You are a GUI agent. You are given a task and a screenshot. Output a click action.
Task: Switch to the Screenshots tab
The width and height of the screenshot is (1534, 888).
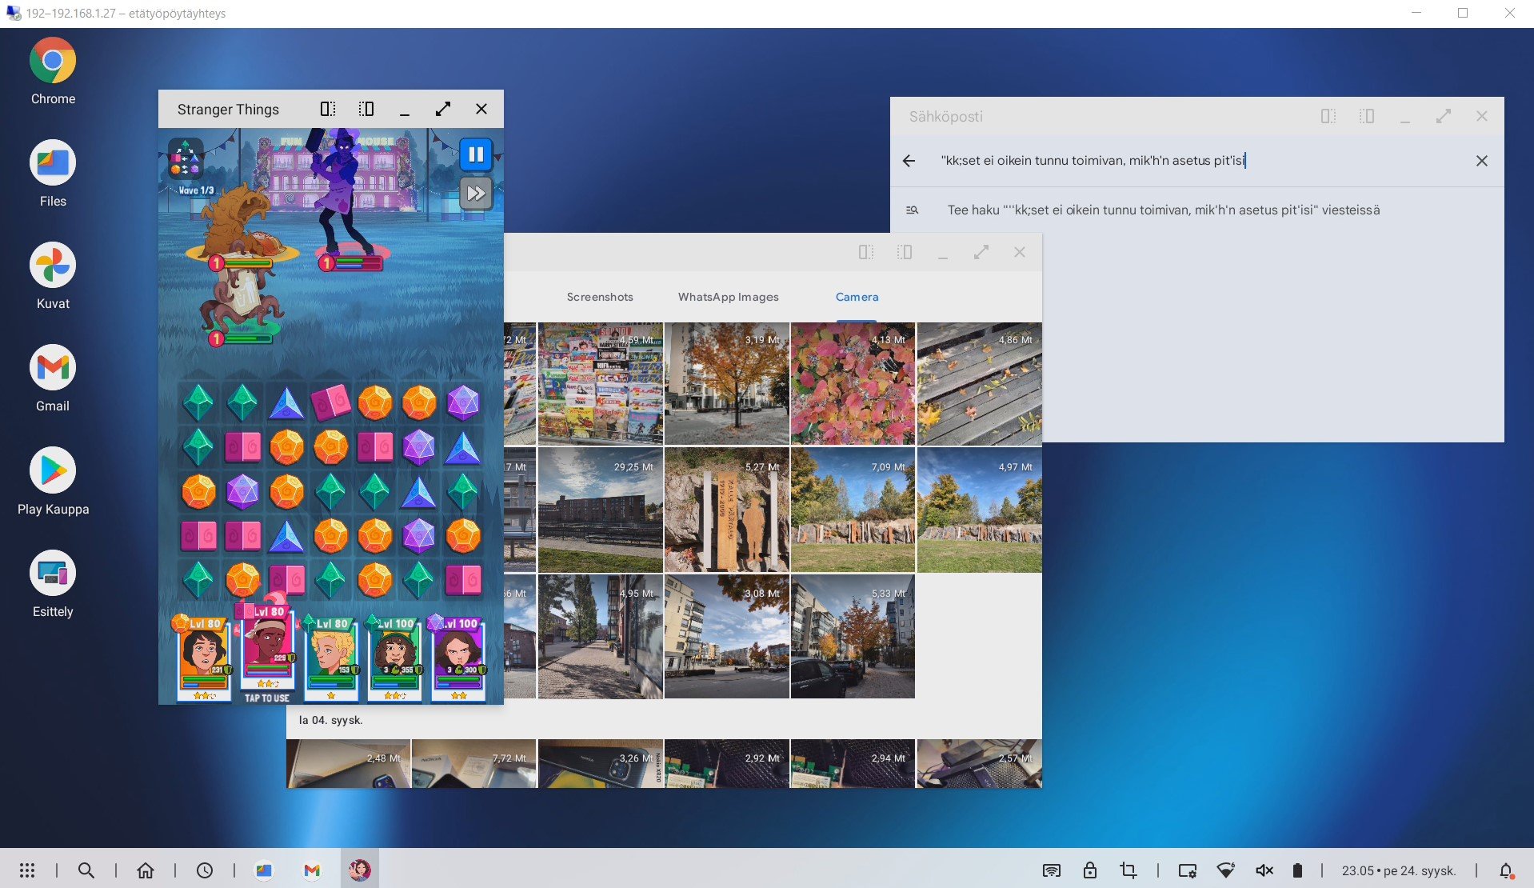click(600, 297)
